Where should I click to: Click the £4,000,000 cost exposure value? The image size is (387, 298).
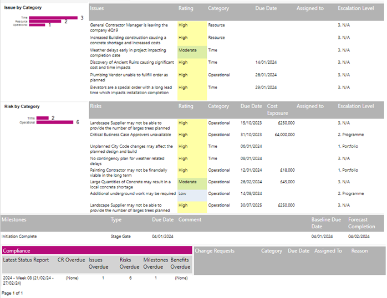[284, 135]
